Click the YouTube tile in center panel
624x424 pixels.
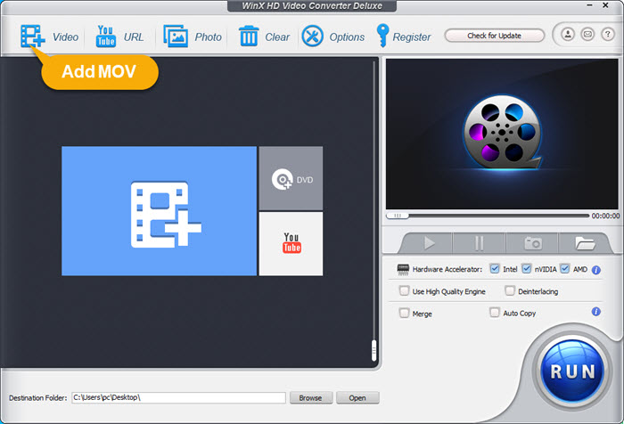[x=291, y=244]
